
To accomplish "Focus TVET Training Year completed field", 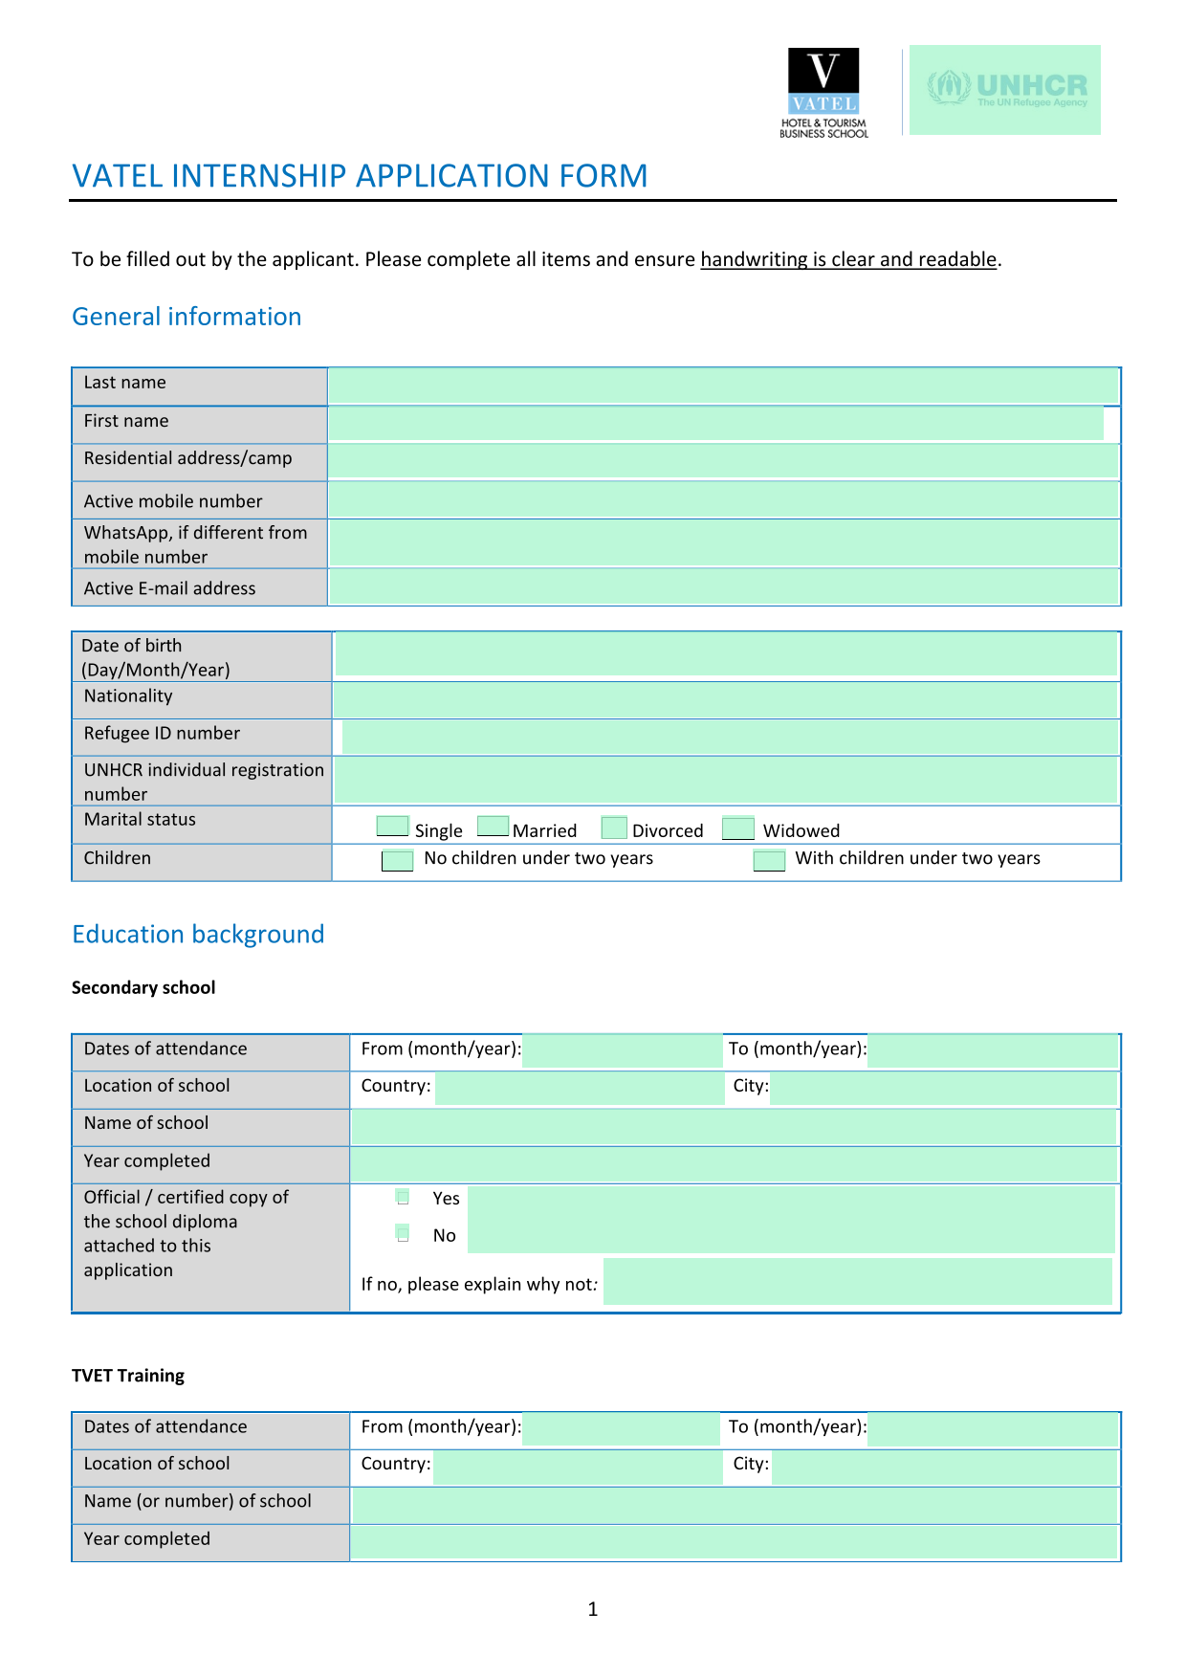I will click(x=734, y=1542).
